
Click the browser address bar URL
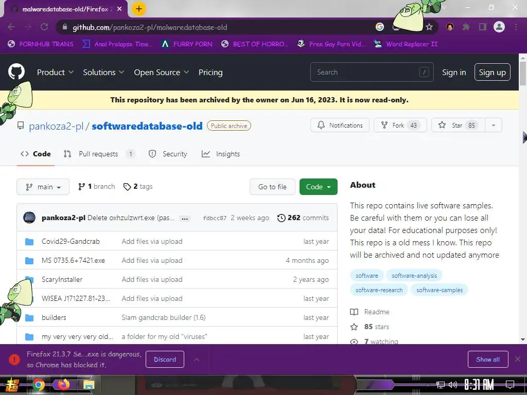pyautogui.click(x=150, y=27)
